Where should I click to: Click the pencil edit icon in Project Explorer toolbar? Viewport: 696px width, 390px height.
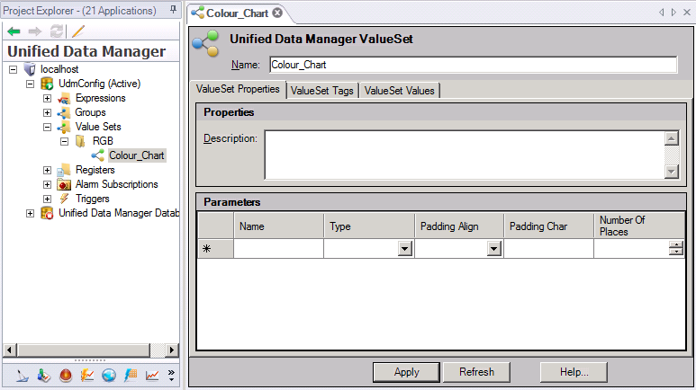pos(78,31)
